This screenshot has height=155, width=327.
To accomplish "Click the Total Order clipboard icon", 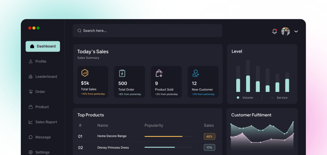I will pyautogui.click(x=122, y=73).
